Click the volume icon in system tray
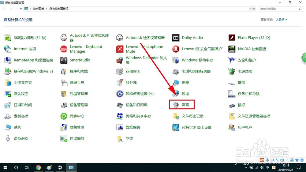Screen dimensions: 306x172 (262, 167)
